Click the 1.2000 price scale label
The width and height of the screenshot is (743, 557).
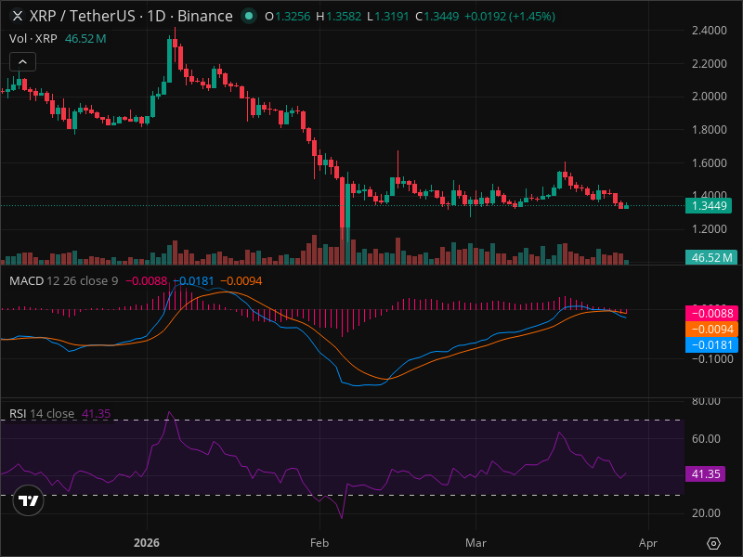click(709, 228)
